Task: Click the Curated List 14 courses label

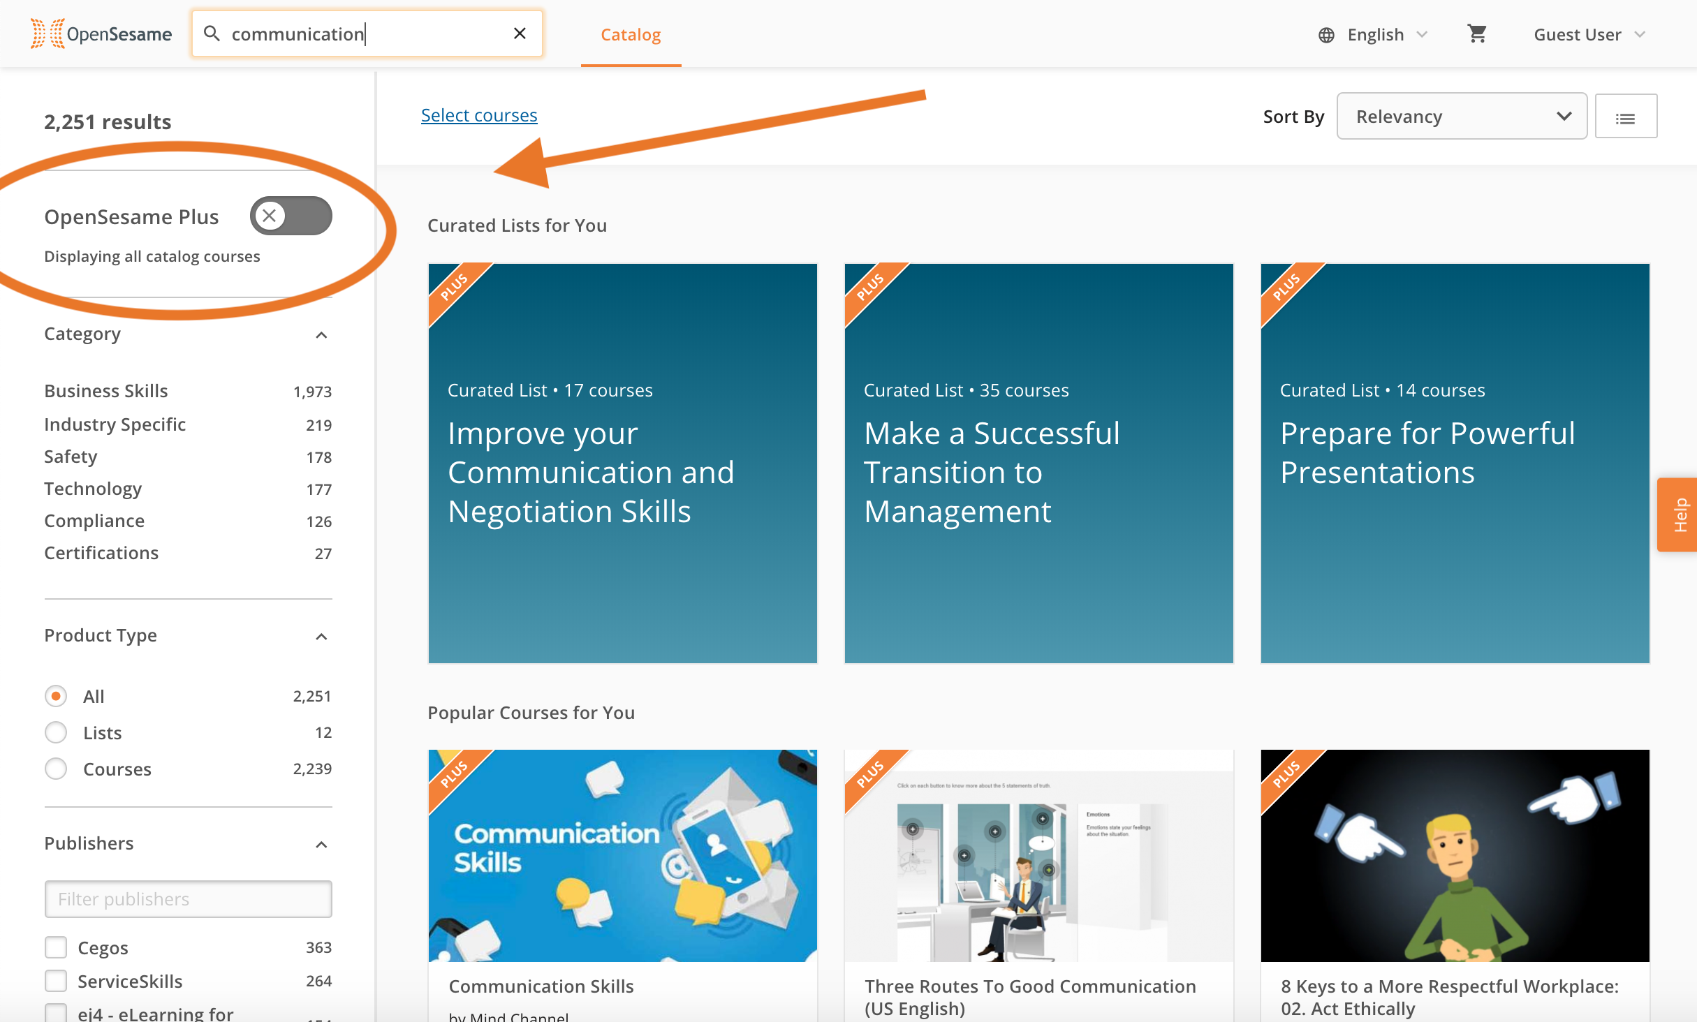Action: [x=1382, y=390]
